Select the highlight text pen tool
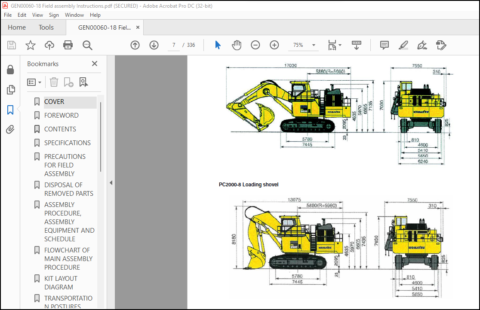Image resolution: width=480 pixels, height=310 pixels. (403, 45)
